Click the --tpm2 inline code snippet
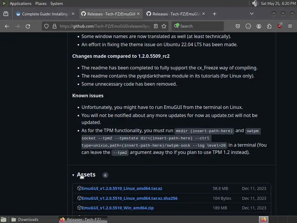Viewport: 297px width, 223px height. click(120, 153)
